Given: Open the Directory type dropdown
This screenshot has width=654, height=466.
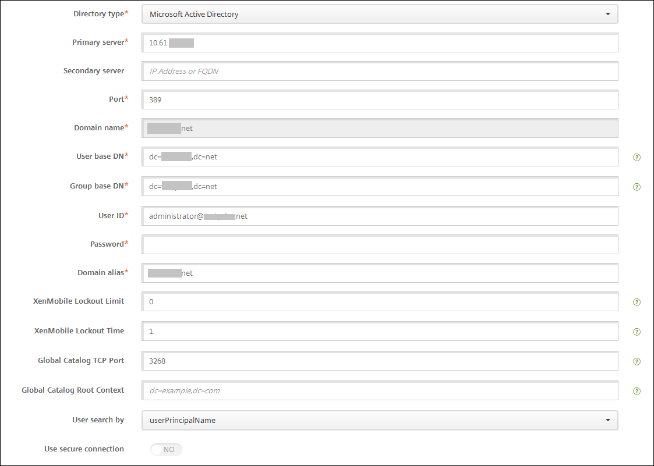Looking at the screenshot, I should click(x=380, y=14).
